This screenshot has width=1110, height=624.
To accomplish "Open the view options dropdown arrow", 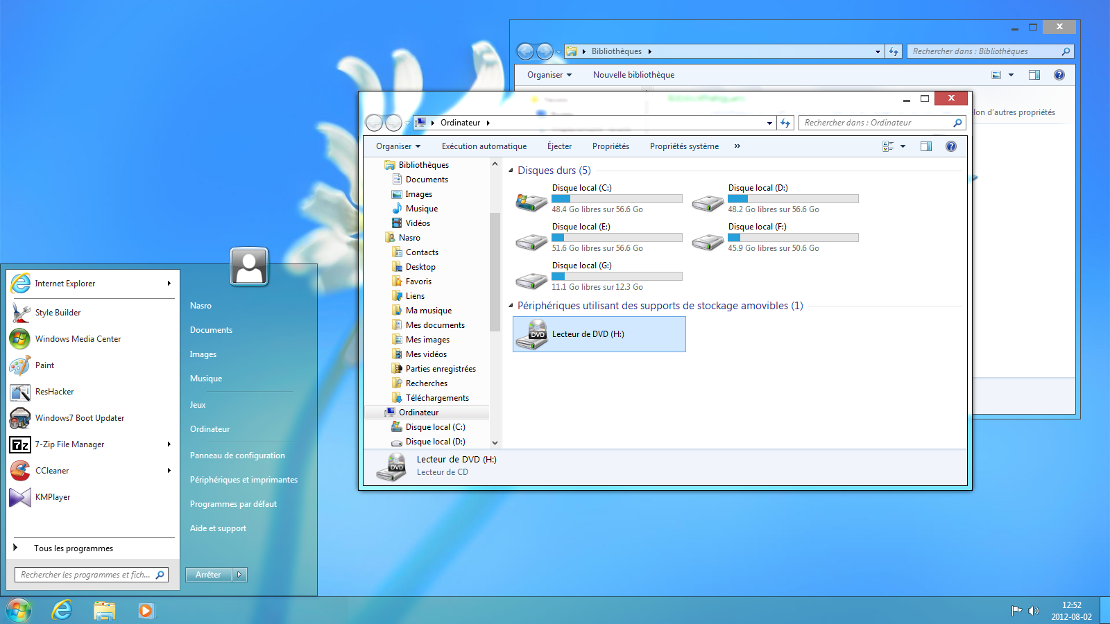I will 903,146.
